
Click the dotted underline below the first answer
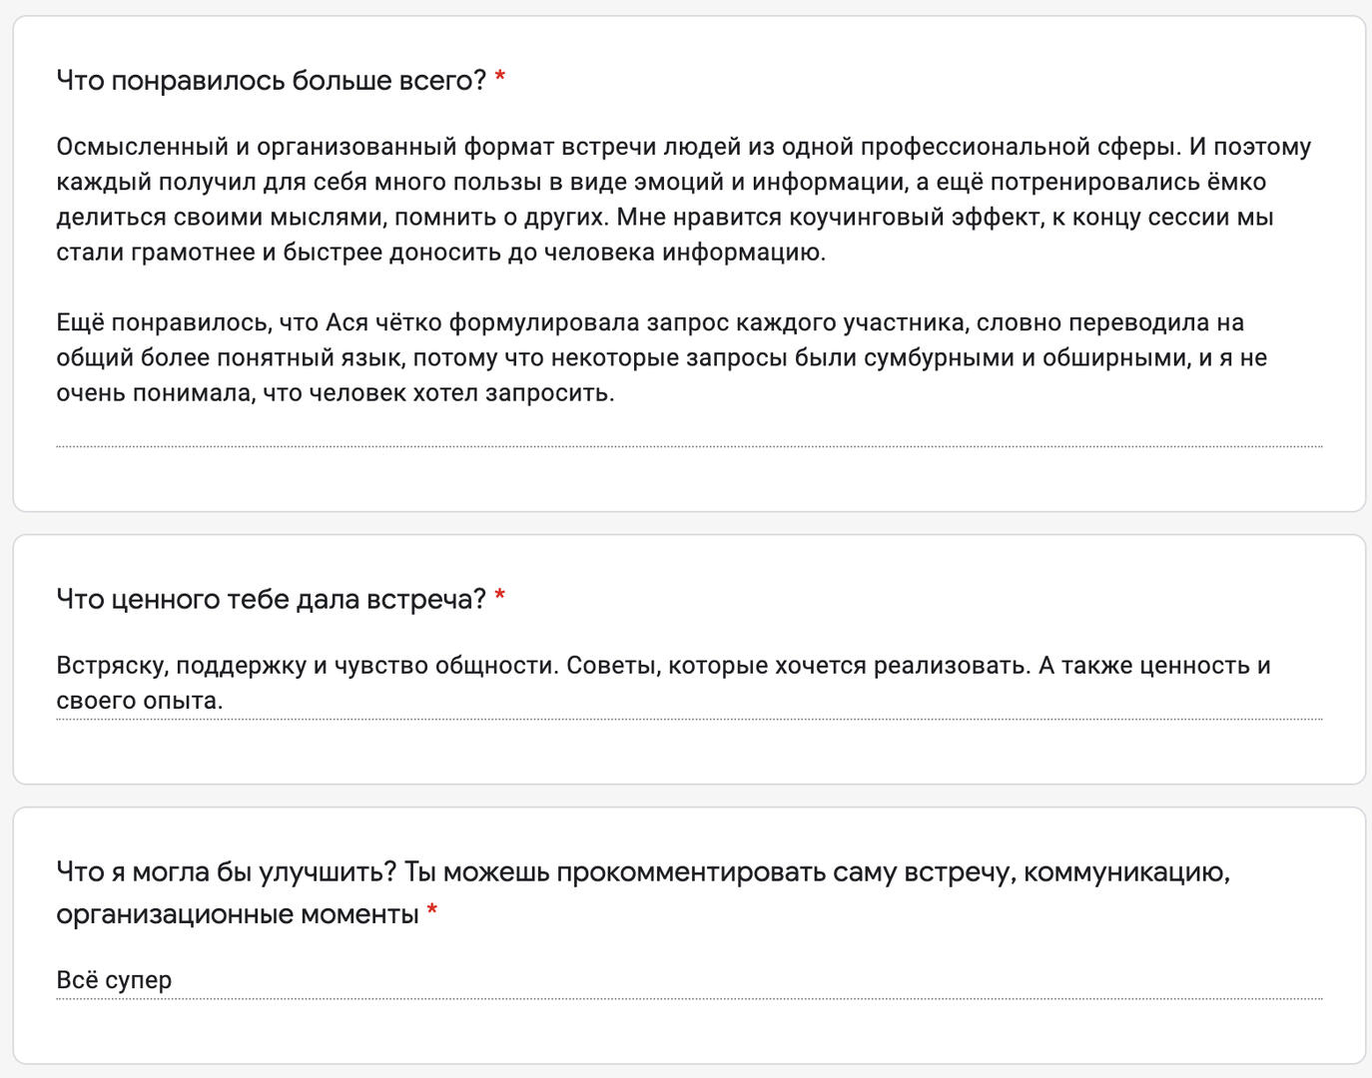pyautogui.click(x=689, y=446)
